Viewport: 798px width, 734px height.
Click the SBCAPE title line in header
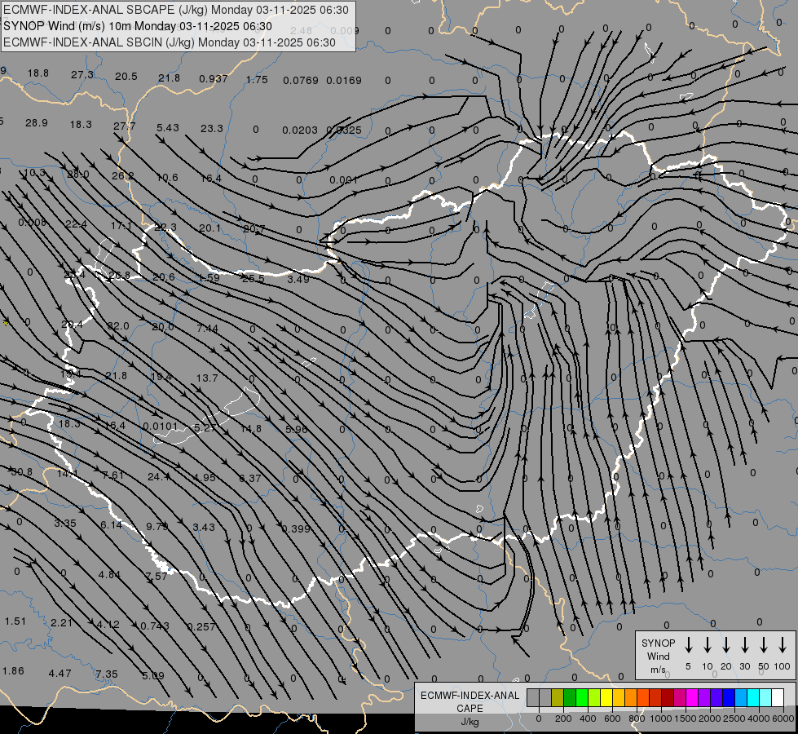pos(176,10)
